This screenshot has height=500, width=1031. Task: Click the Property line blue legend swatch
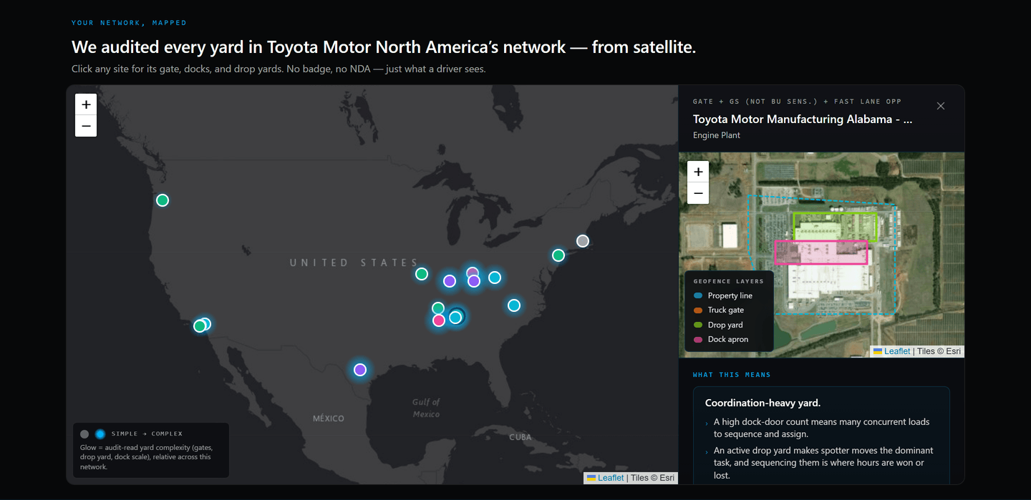698,295
